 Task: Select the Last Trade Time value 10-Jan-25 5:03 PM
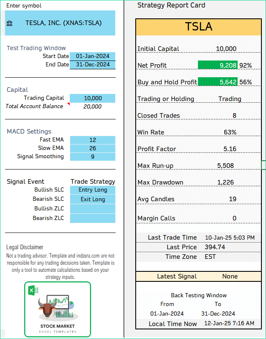pyautogui.click(x=230, y=238)
